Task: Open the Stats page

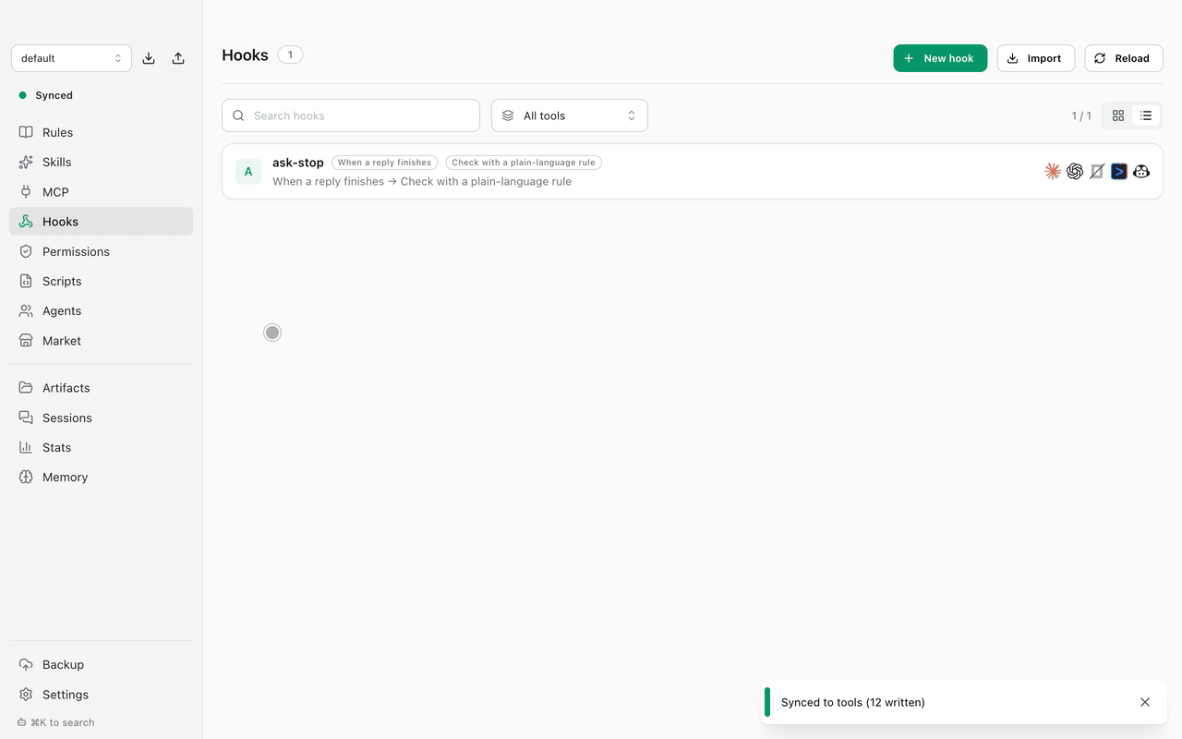Action: 101,447
